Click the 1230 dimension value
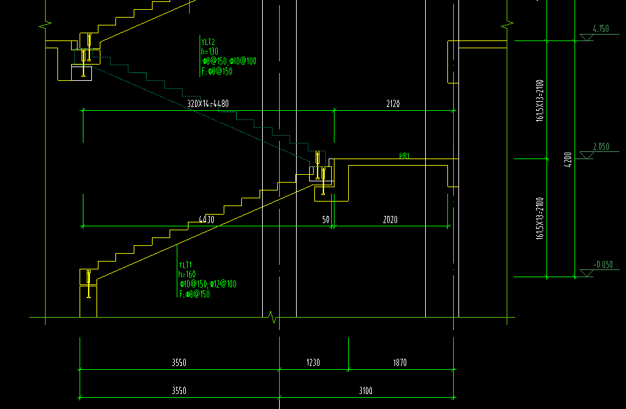Image resolution: width=626 pixels, height=409 pixels. (x=314, y=363)
